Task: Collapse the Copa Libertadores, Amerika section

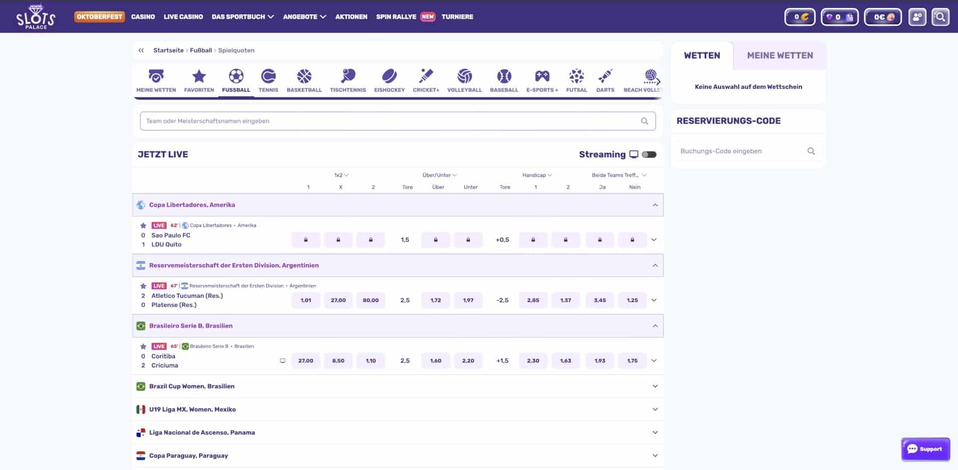Action: click(655, 205)
